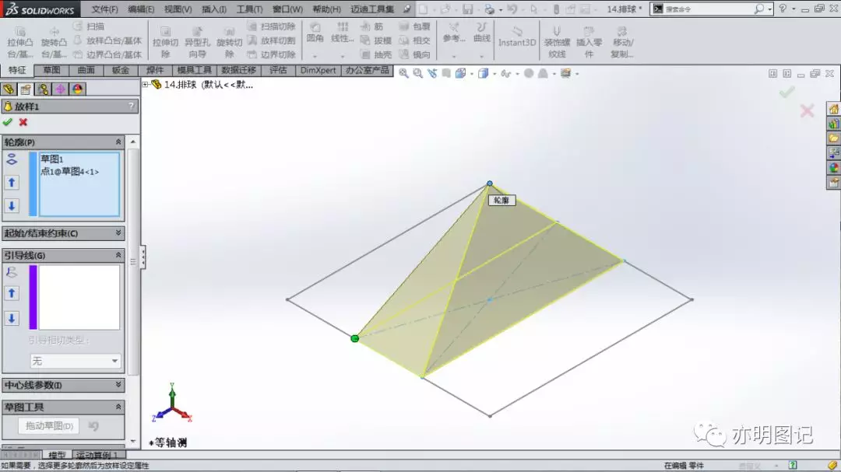Switch to the 曲面 command tab
This screenshot has width=841, height=472.
[86, 70]
